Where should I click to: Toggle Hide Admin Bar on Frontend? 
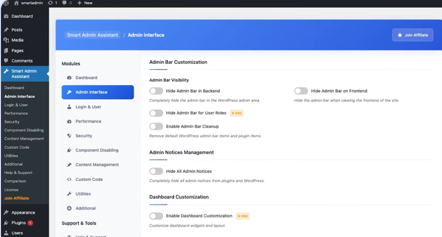[301, 91]
